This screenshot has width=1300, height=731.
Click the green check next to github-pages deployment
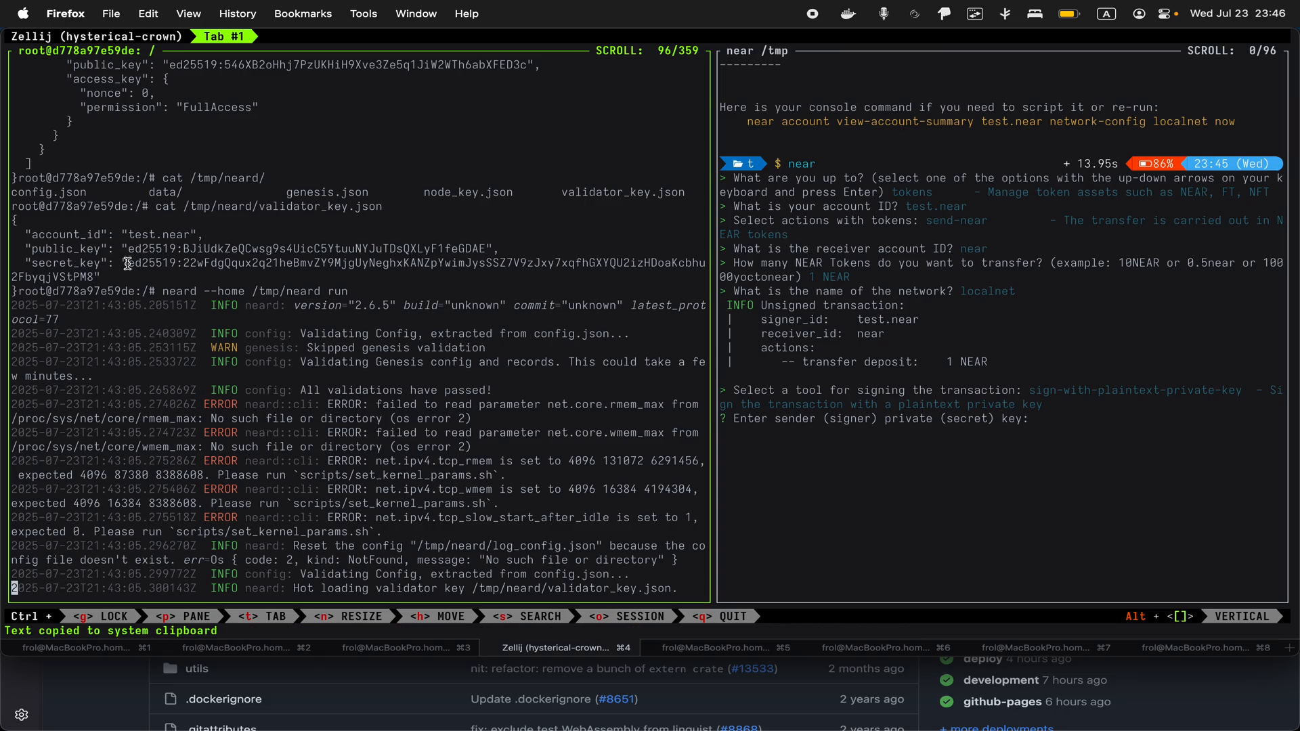[947, 702]
